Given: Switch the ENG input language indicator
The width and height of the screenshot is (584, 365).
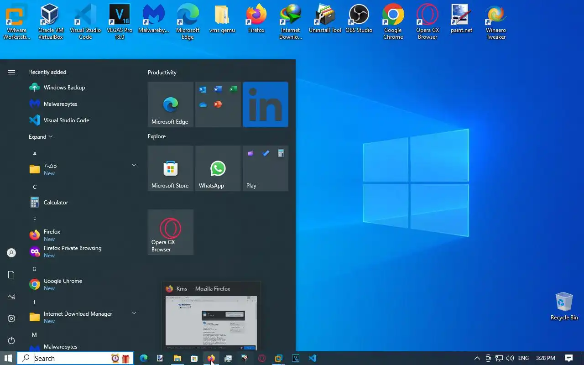Looking at the screenshot, I should click(523, 358).
